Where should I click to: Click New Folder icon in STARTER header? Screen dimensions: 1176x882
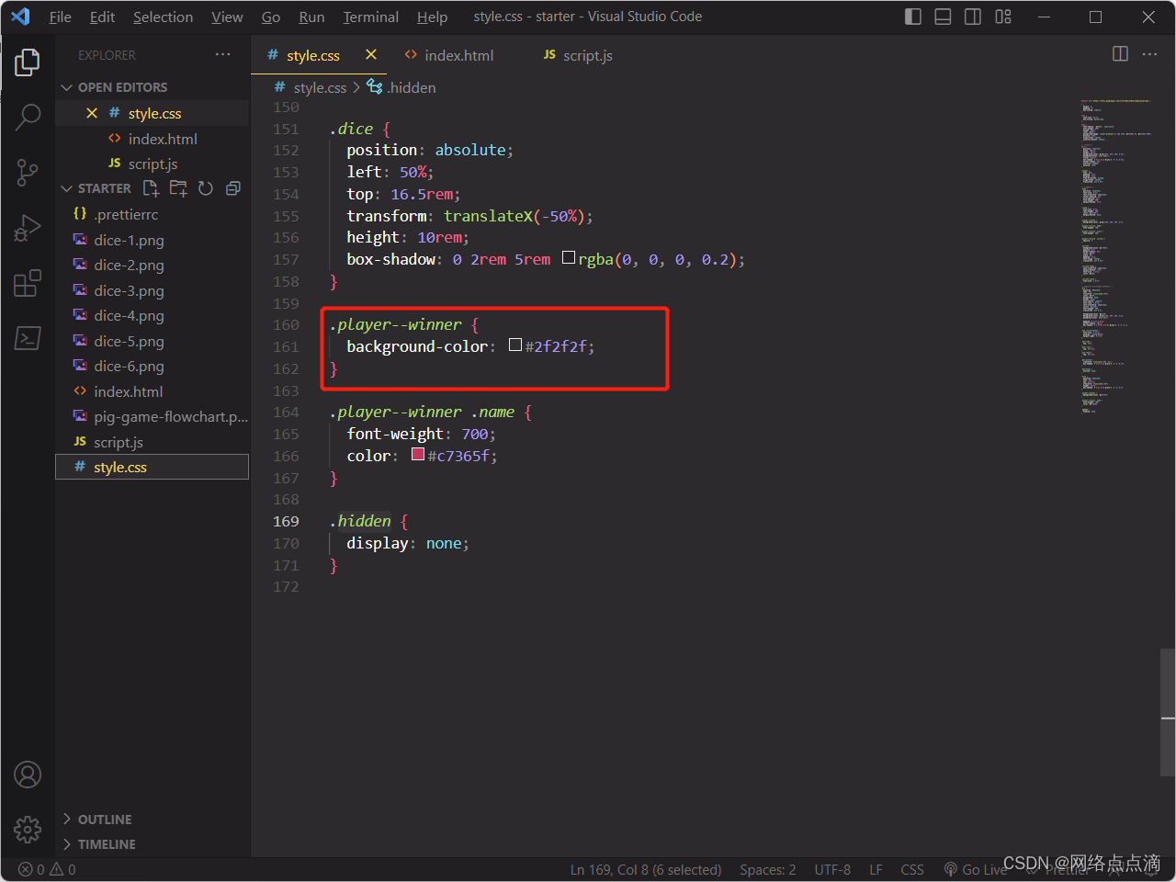178,188
